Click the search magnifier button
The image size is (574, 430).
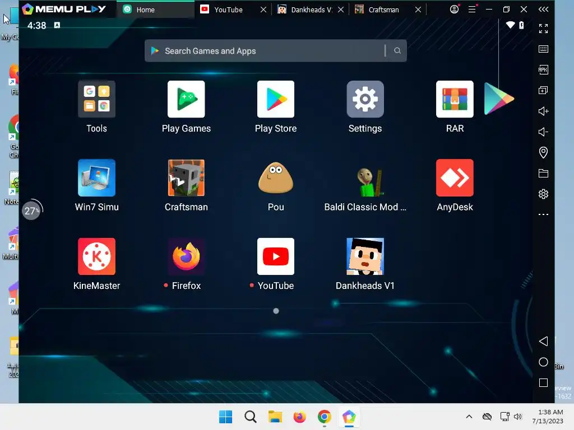pyautogui.click(x=397, y=51)
